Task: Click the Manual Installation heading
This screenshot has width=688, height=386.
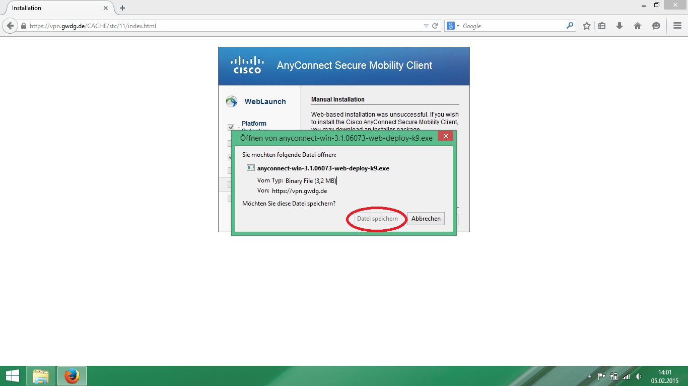Action: [x=338, y=100]
